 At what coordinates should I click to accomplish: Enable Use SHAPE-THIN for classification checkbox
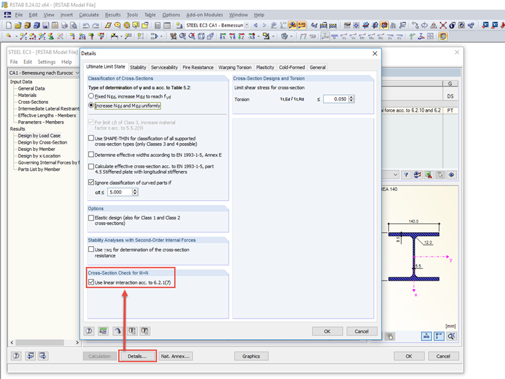tap(91, 138)
